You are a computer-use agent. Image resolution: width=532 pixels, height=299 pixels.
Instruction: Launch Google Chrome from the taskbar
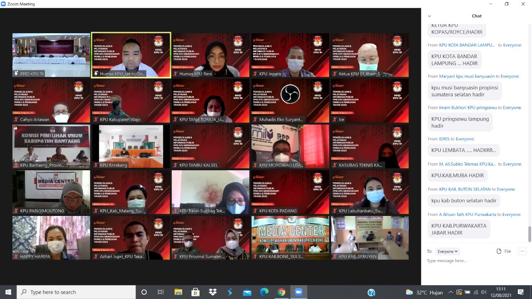(x=281, y=292)
